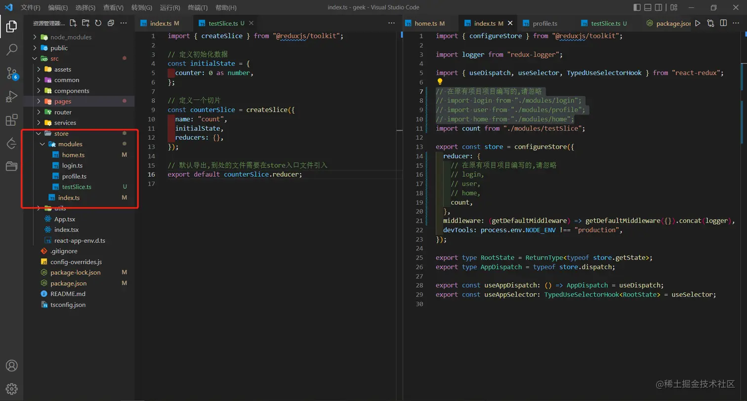The image size is (747, 401).
Task: Toggle the bottom panel layout button
Action: (x=648, y=7)
